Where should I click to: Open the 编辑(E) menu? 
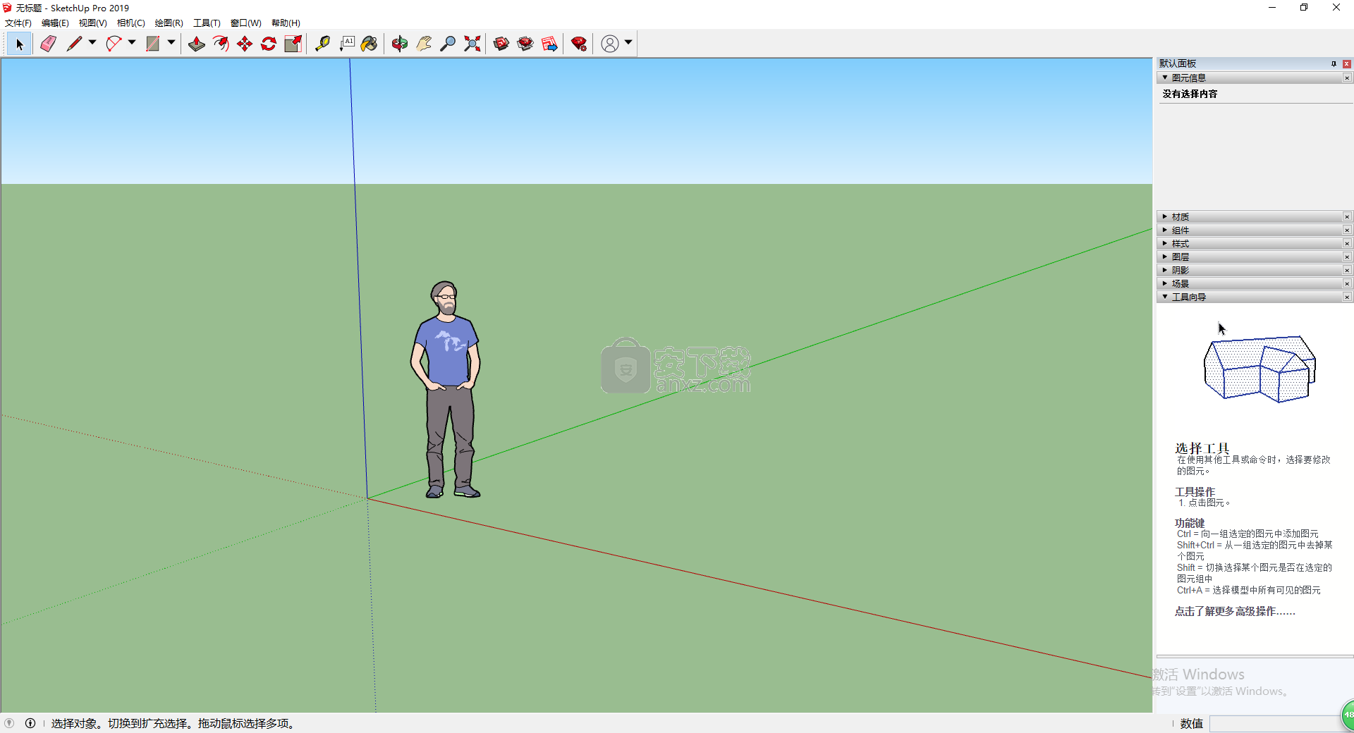[55, 23]
